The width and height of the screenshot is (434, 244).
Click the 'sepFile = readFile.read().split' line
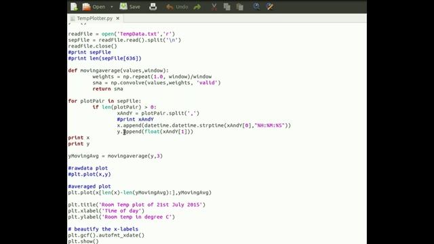pos(125,40)
